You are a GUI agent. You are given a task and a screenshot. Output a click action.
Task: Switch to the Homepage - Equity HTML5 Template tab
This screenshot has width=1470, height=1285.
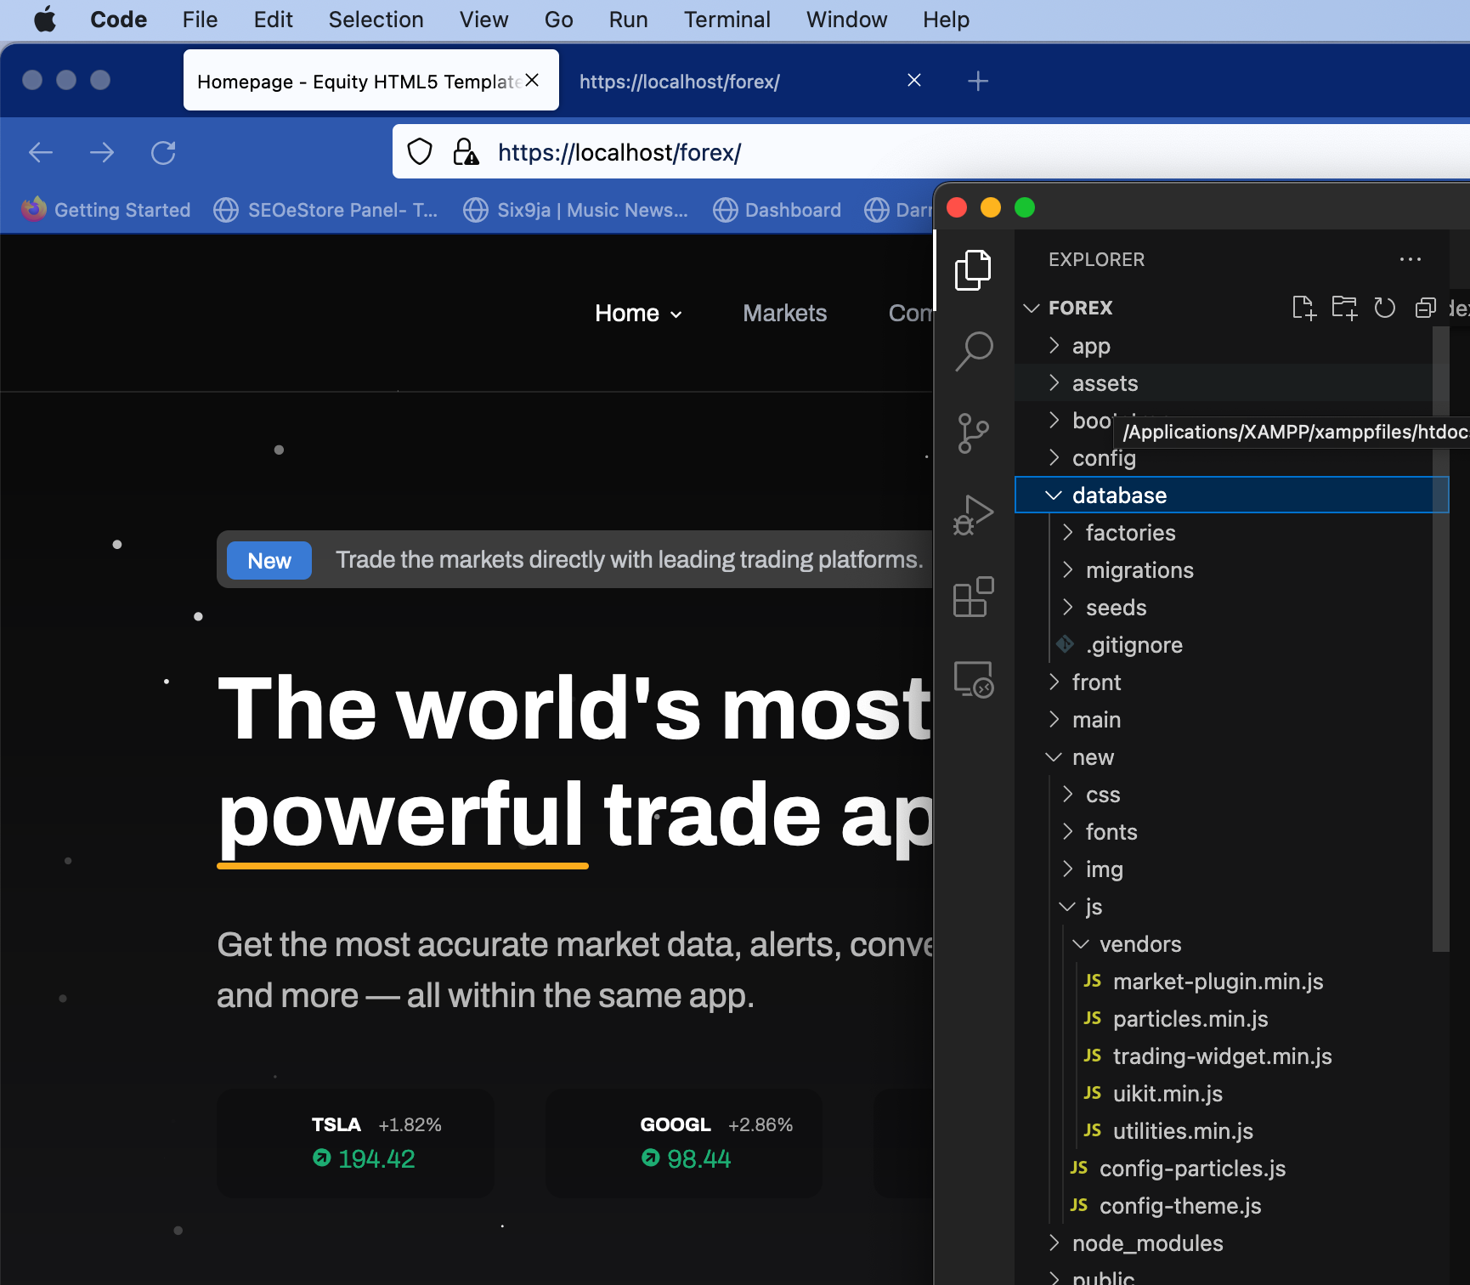tap(359, 82)
